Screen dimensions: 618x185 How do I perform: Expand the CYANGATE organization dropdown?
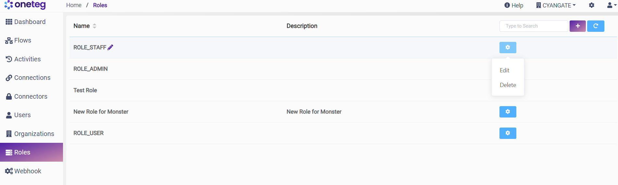click(556, 5)
